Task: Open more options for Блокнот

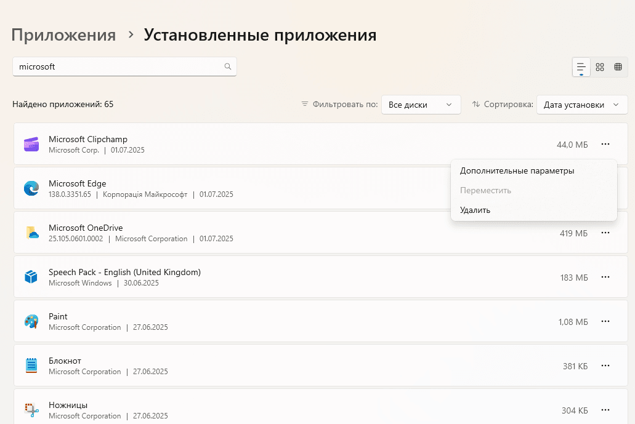Action: (605, 366)
